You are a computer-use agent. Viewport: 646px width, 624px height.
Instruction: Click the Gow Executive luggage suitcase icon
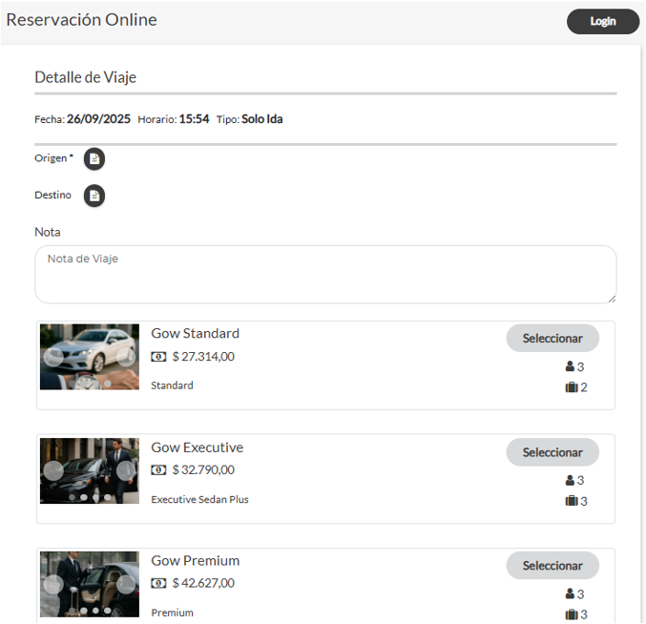(572, 501)
